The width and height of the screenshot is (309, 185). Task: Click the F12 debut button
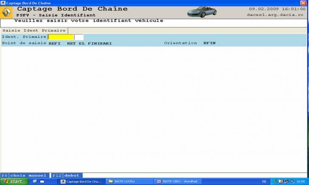66,175
